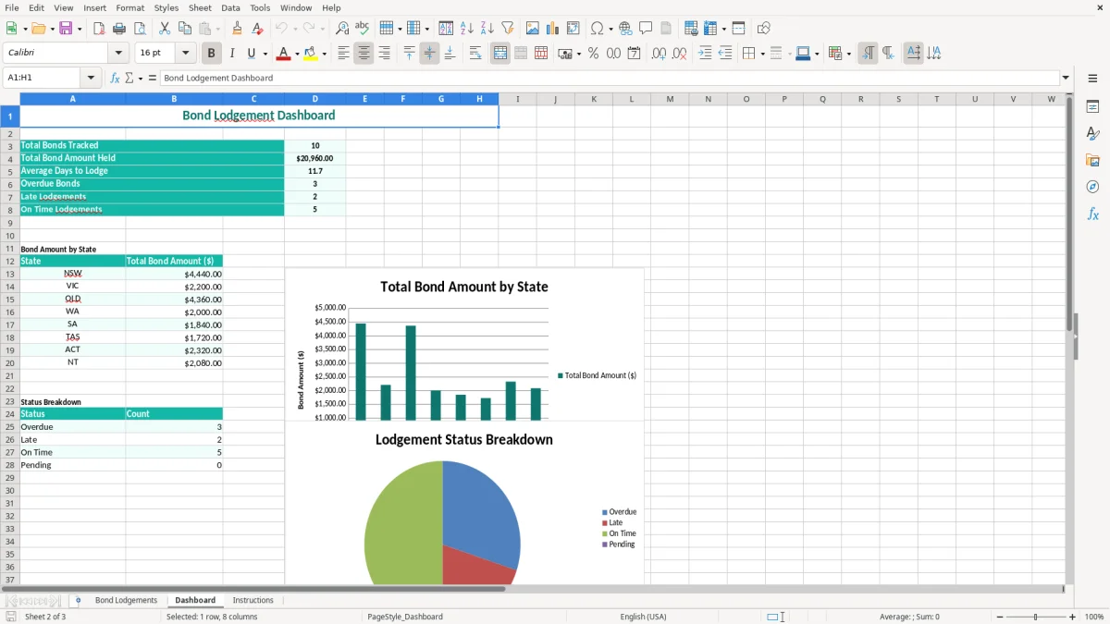Screen dimensions: 1110x624
Task: Open Borders dropdown arrow
Action: pyautogui.click(x=761, y=54)
